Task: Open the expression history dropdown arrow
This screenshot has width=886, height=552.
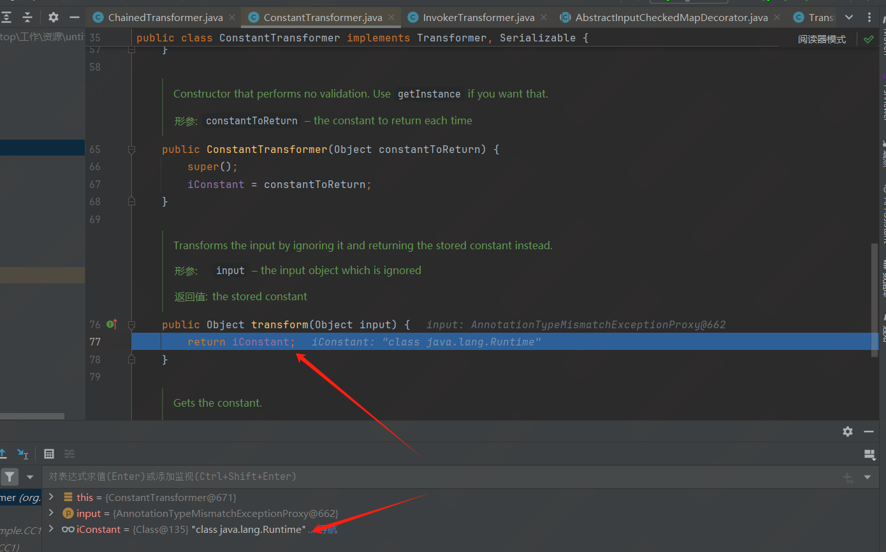Action: pos(867,477)
